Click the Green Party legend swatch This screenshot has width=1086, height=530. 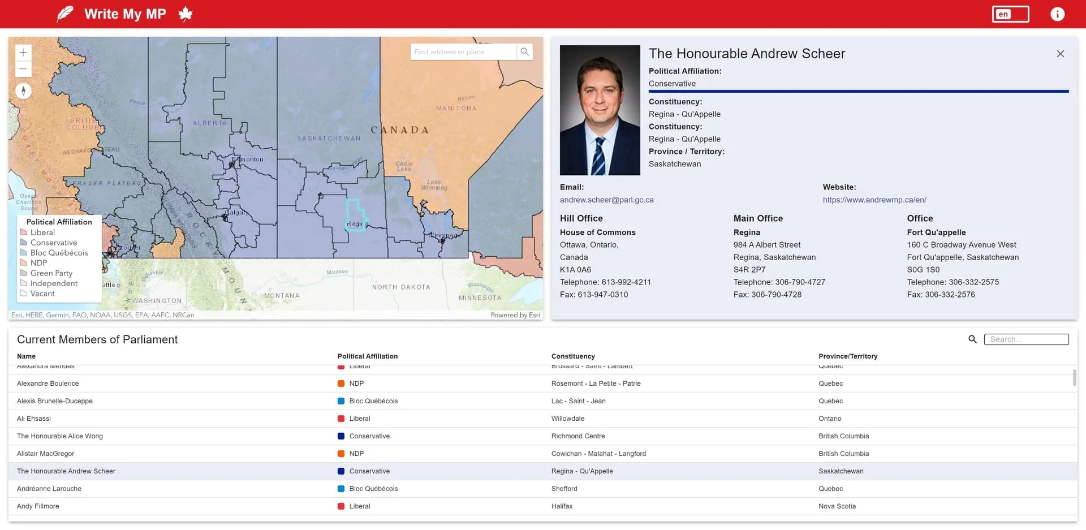pyautogui.click(x=24, y=273)
